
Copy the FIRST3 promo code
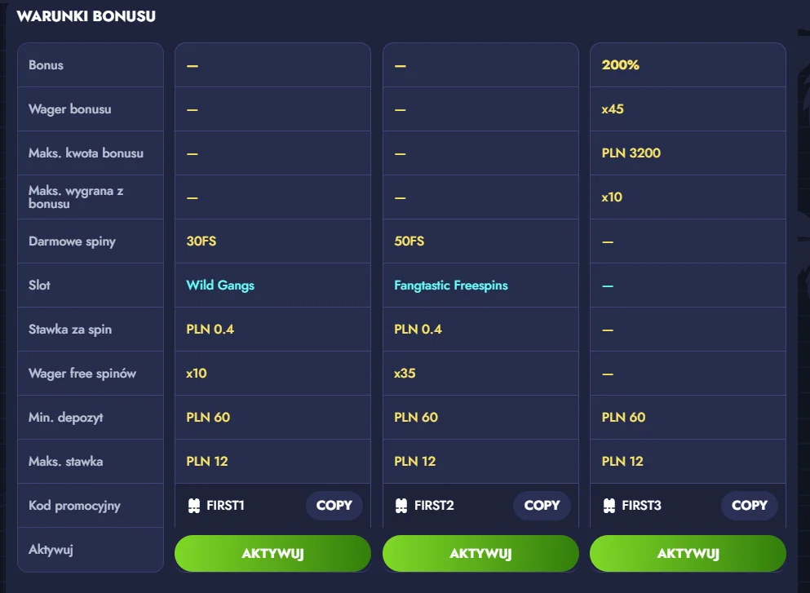point(750,505)
